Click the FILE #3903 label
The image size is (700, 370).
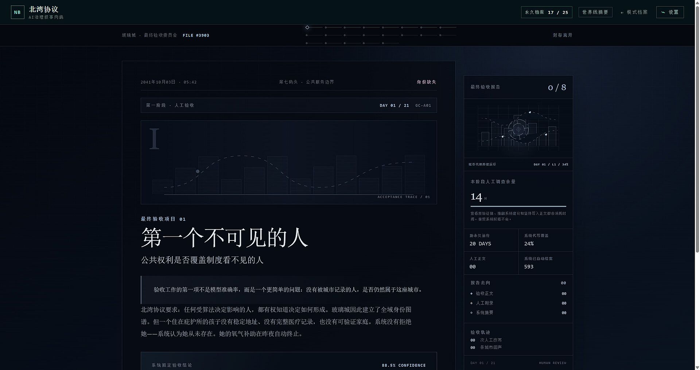coord(196,35)
